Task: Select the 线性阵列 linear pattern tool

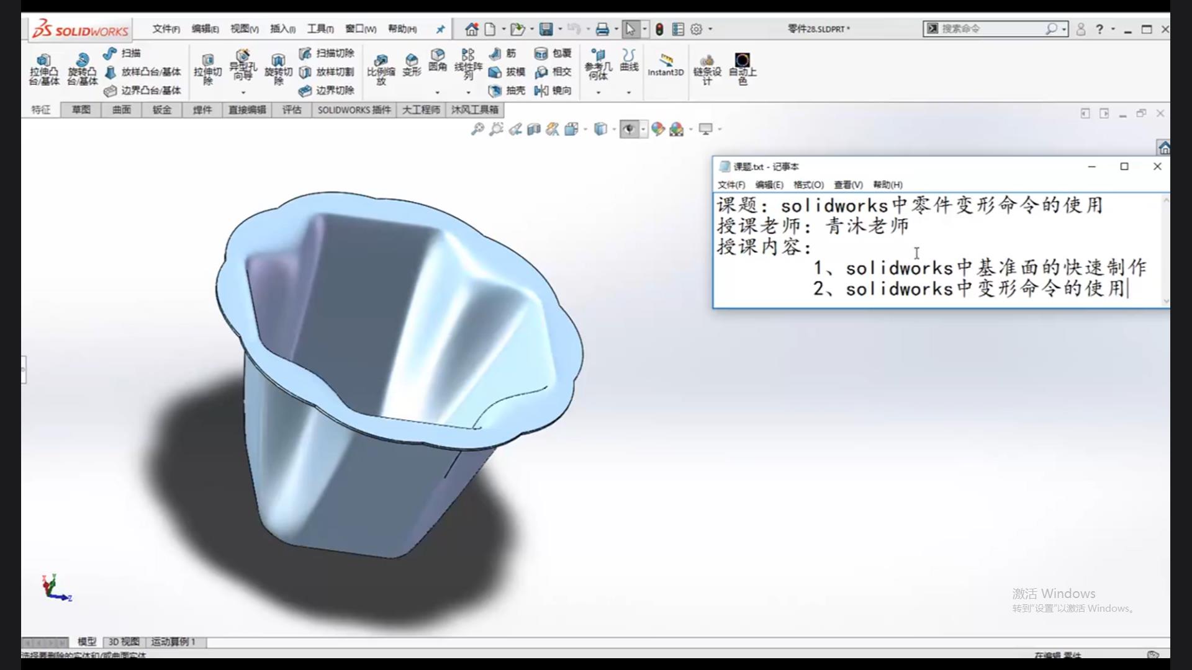Action: pos(468,65)
